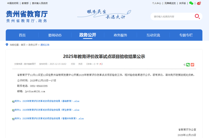Share article via green WeChat icon
The height and width of the screenshot is (138, 209).
click(x=188, y=65)
